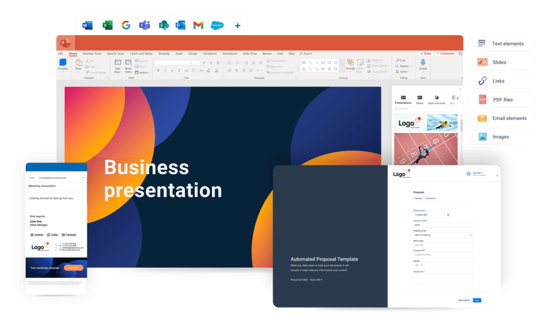Select left text alignment
The image size is (552, 331).
(230, 70)
